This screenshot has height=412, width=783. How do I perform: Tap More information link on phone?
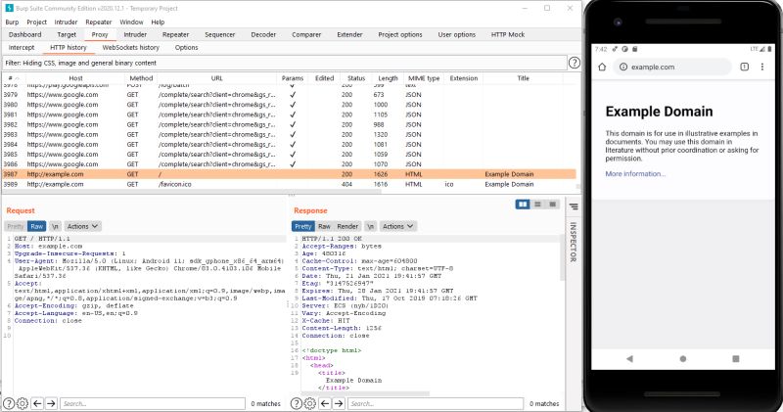pos(635,174)
